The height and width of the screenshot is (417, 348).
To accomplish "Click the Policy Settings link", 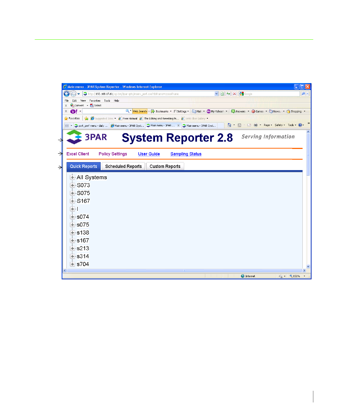I will pos(113,154).
